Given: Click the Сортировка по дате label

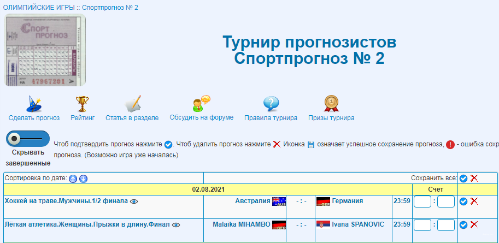Looking at the screenshot, I should [36, 178].
